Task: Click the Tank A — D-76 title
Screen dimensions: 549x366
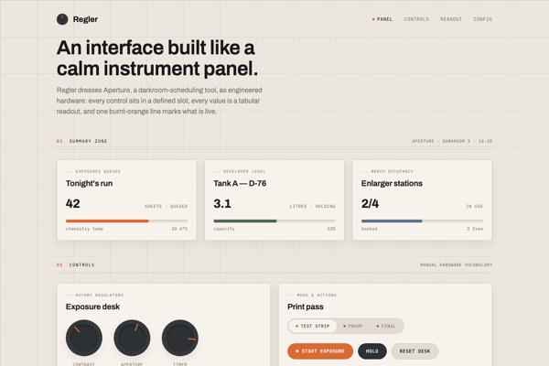Action: click(x=240, y=183)
